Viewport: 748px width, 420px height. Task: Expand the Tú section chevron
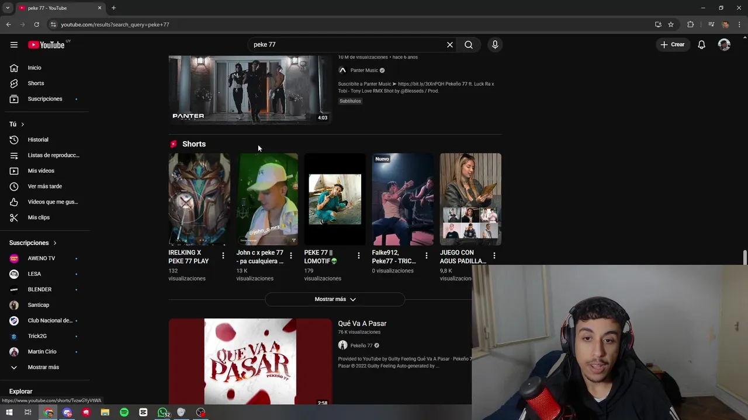(23, 124)
